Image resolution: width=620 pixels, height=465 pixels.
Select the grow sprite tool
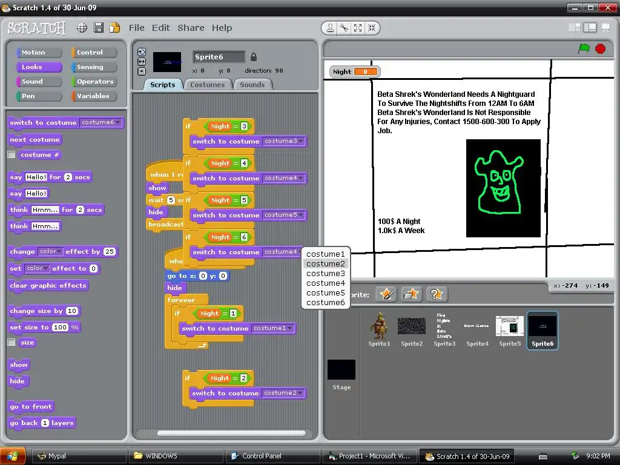coord(358,28)
